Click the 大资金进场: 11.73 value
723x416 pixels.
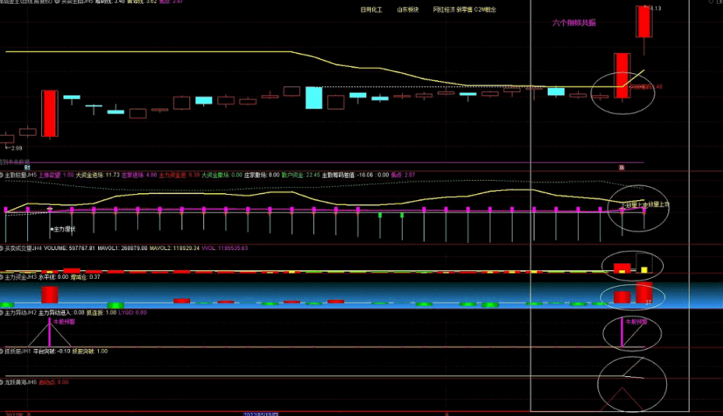97,175
